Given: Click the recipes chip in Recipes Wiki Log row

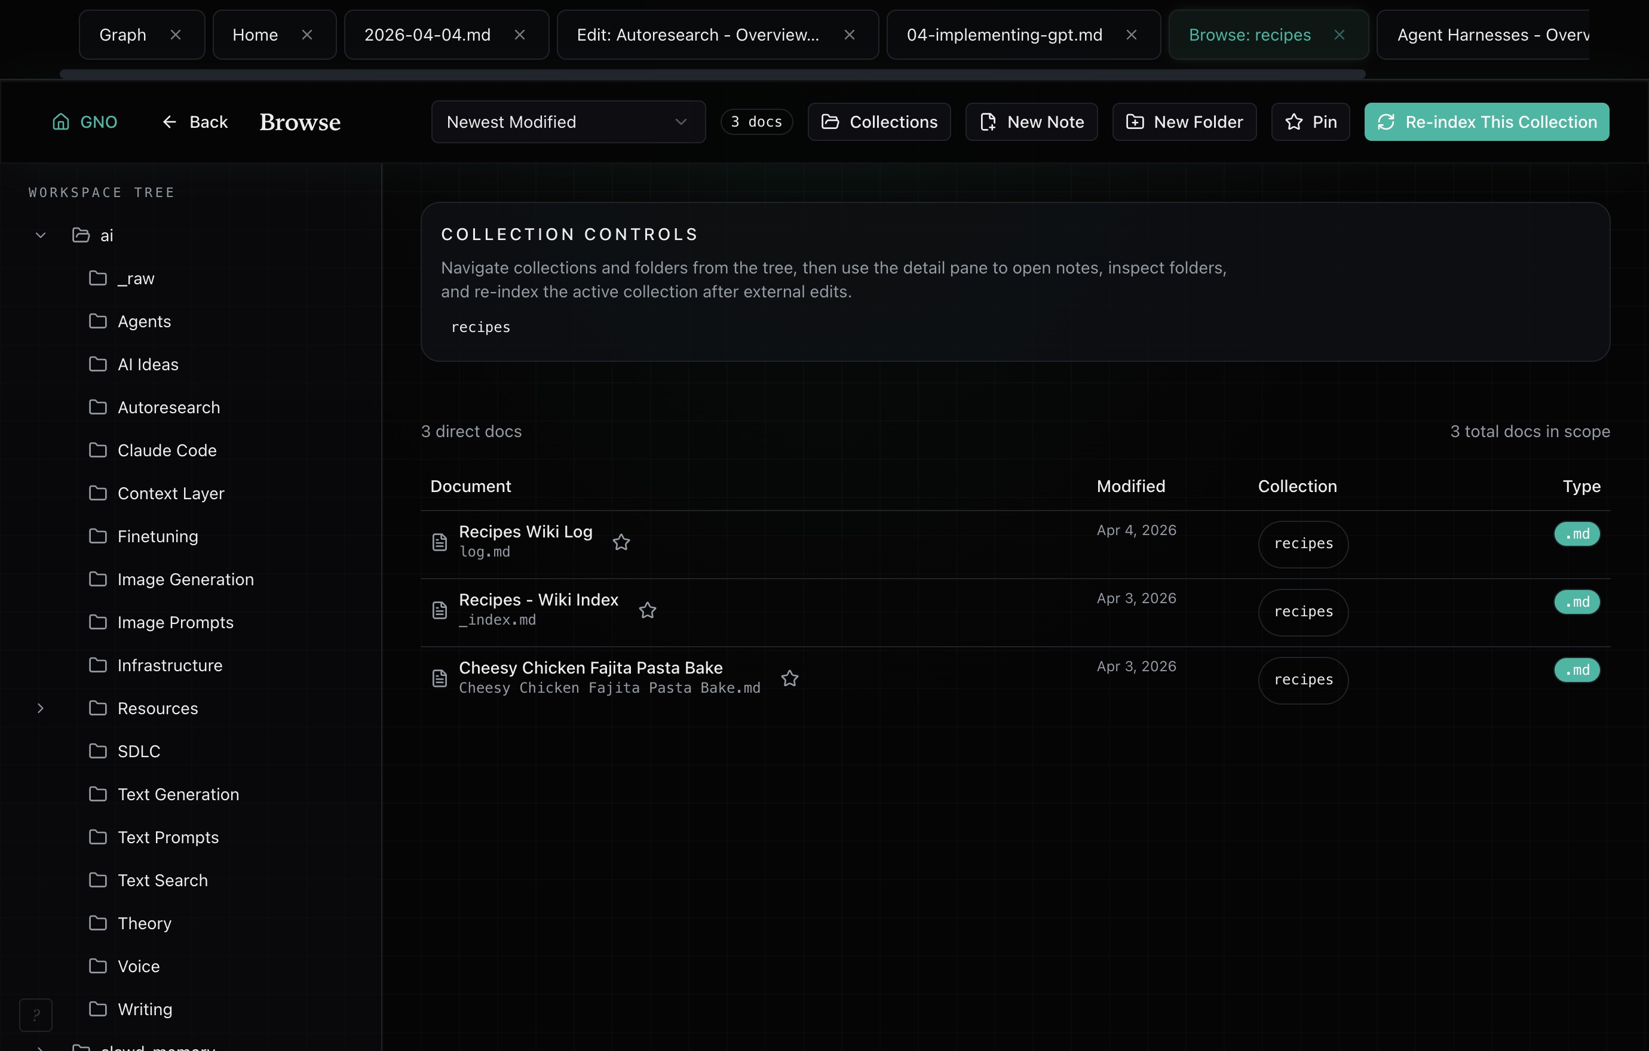Looking at the screenshot, I should click(x=1303, y=544).
